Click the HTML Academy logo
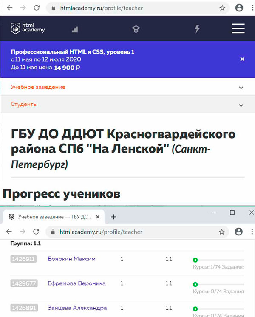The image size is (255, 317). pyautogui.click(x=28, y=28)
